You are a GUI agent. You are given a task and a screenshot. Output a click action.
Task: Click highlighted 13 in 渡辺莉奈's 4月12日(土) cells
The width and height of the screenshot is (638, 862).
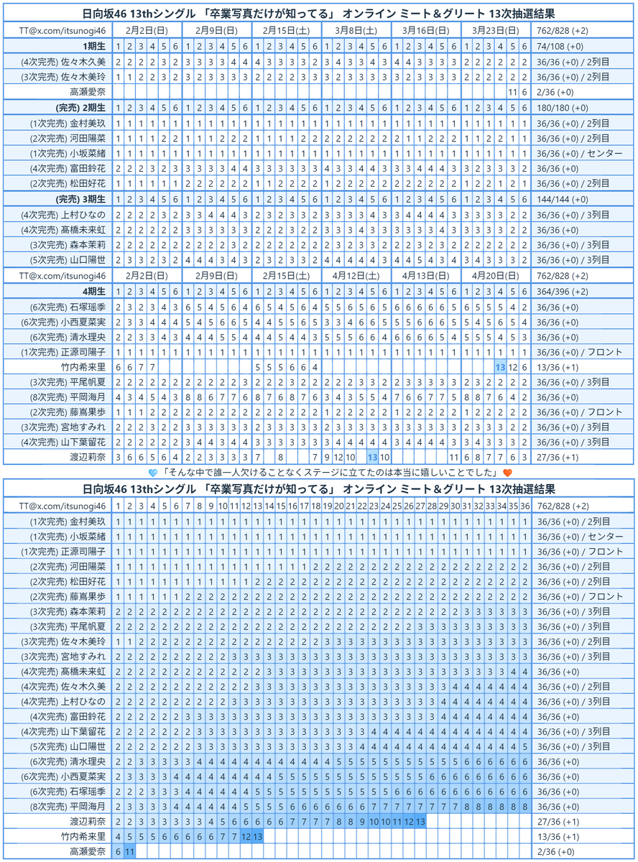click(x=374, y=458)
